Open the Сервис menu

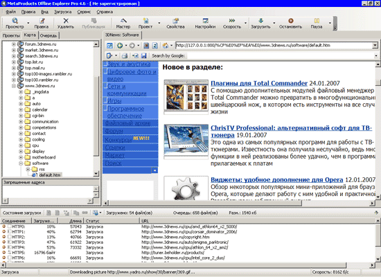pos(84,12)
